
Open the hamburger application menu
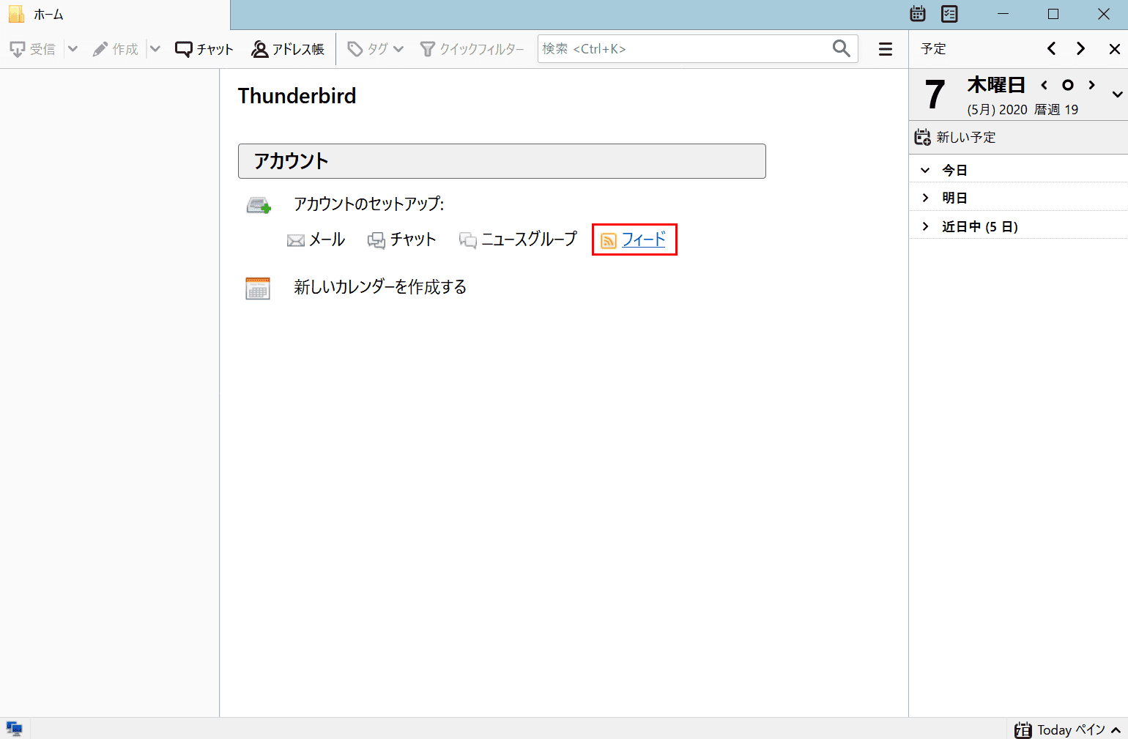[886, 49]
